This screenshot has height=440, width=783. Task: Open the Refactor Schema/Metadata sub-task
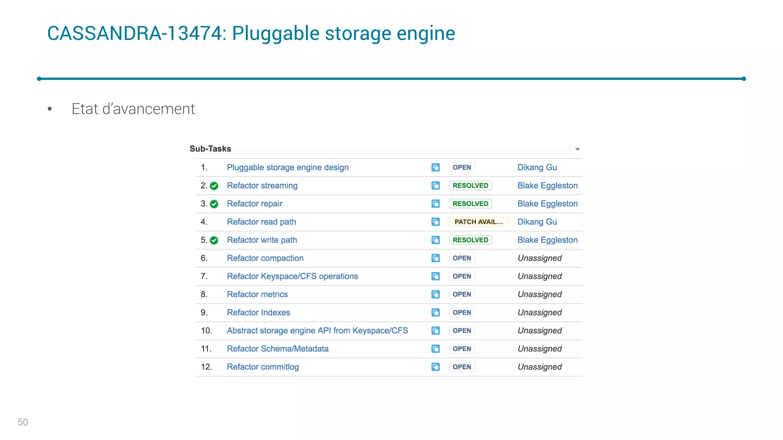(x=278, y=349)
